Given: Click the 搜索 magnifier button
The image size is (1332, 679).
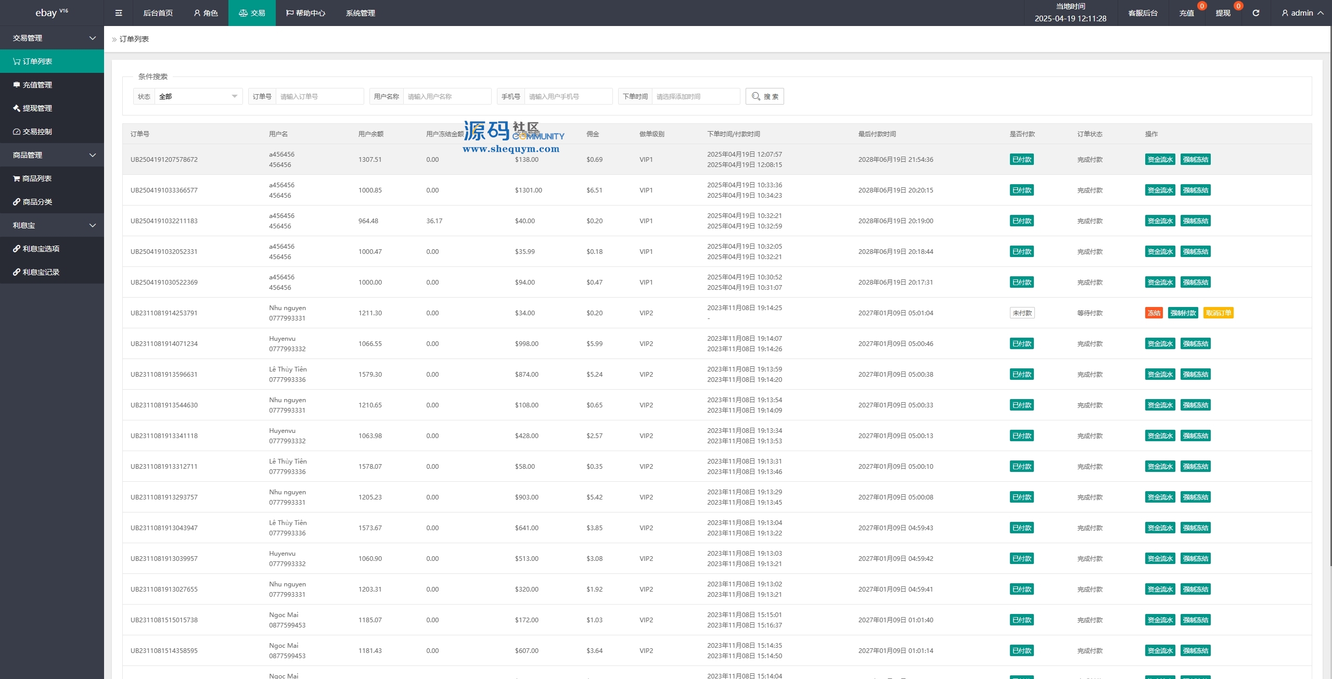Looking at the screenshot, I should (x=764, y=96).
